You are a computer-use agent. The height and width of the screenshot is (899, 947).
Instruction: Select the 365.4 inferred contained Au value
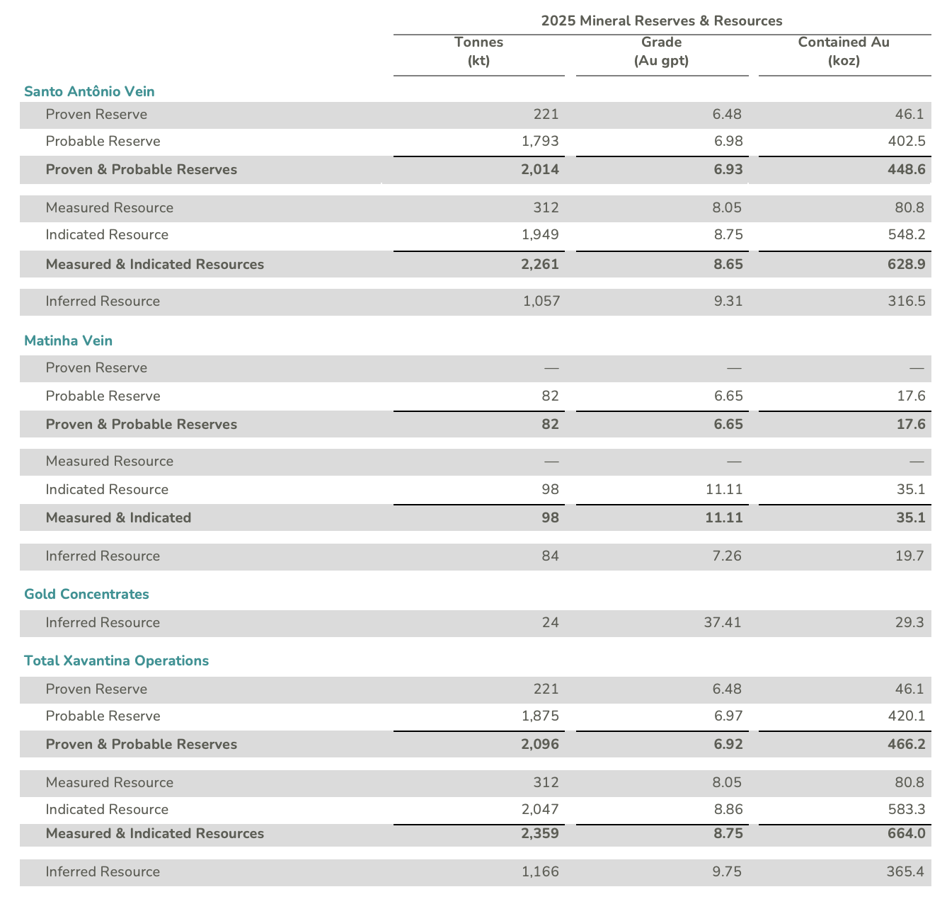tap(905, 872)
